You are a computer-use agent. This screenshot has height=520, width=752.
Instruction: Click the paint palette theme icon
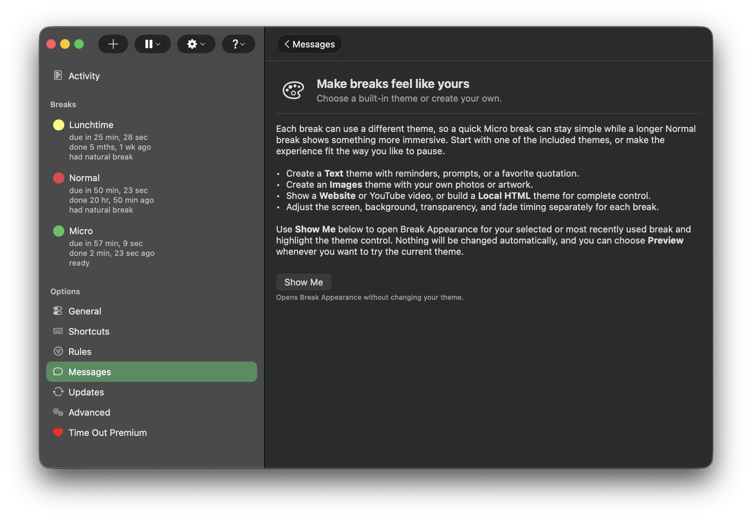click(x=293, y=90)
